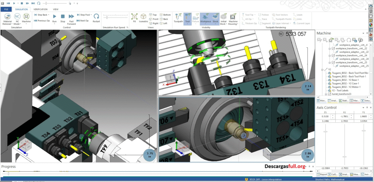Jump to Next Op
Screen dimensions: 374x182
click(83, 21)
